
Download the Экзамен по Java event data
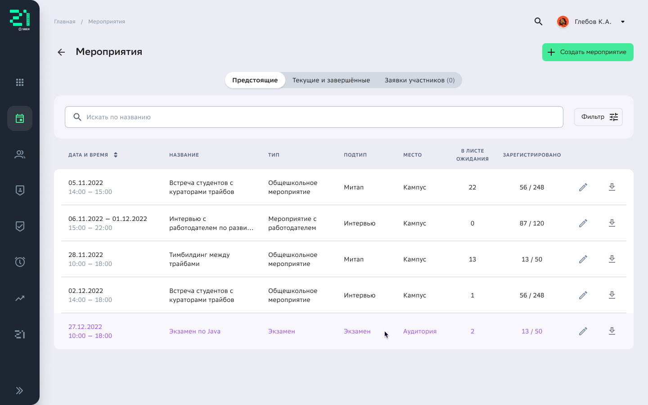click(x=612, y=331)
